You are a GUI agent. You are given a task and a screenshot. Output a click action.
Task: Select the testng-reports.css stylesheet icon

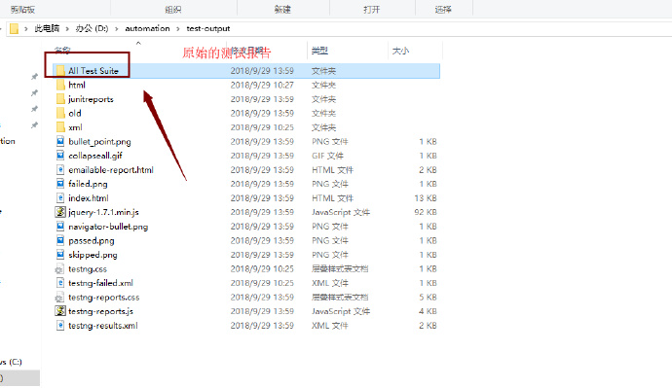pyautogui.click(x=59, y=298)
